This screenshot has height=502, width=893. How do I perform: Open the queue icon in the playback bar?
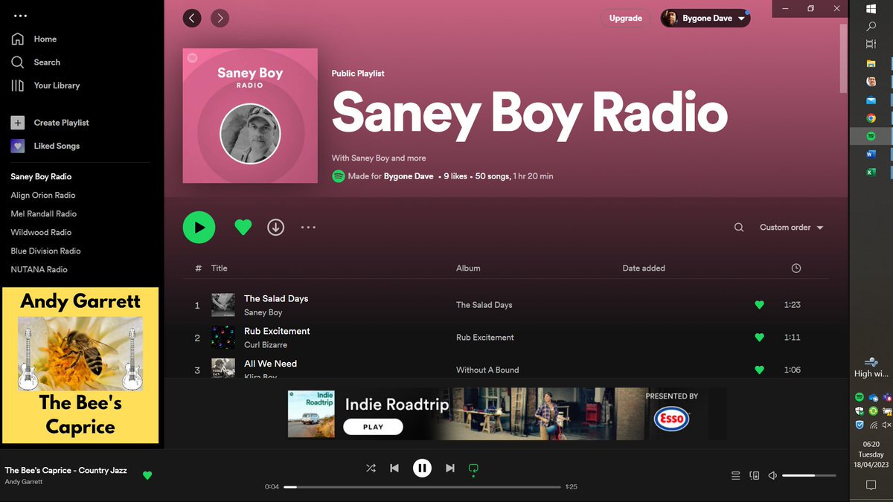[x=735, y=474]
